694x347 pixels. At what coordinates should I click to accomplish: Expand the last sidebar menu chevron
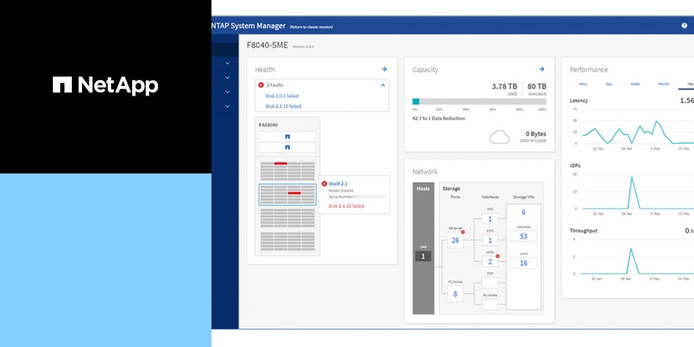[227, 106]
